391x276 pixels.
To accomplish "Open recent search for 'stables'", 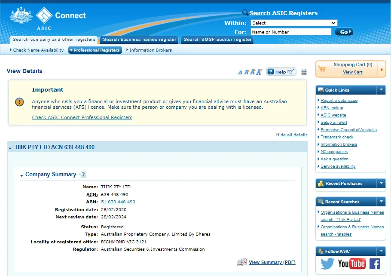I will pyautogui.click(x=352, y=230).
